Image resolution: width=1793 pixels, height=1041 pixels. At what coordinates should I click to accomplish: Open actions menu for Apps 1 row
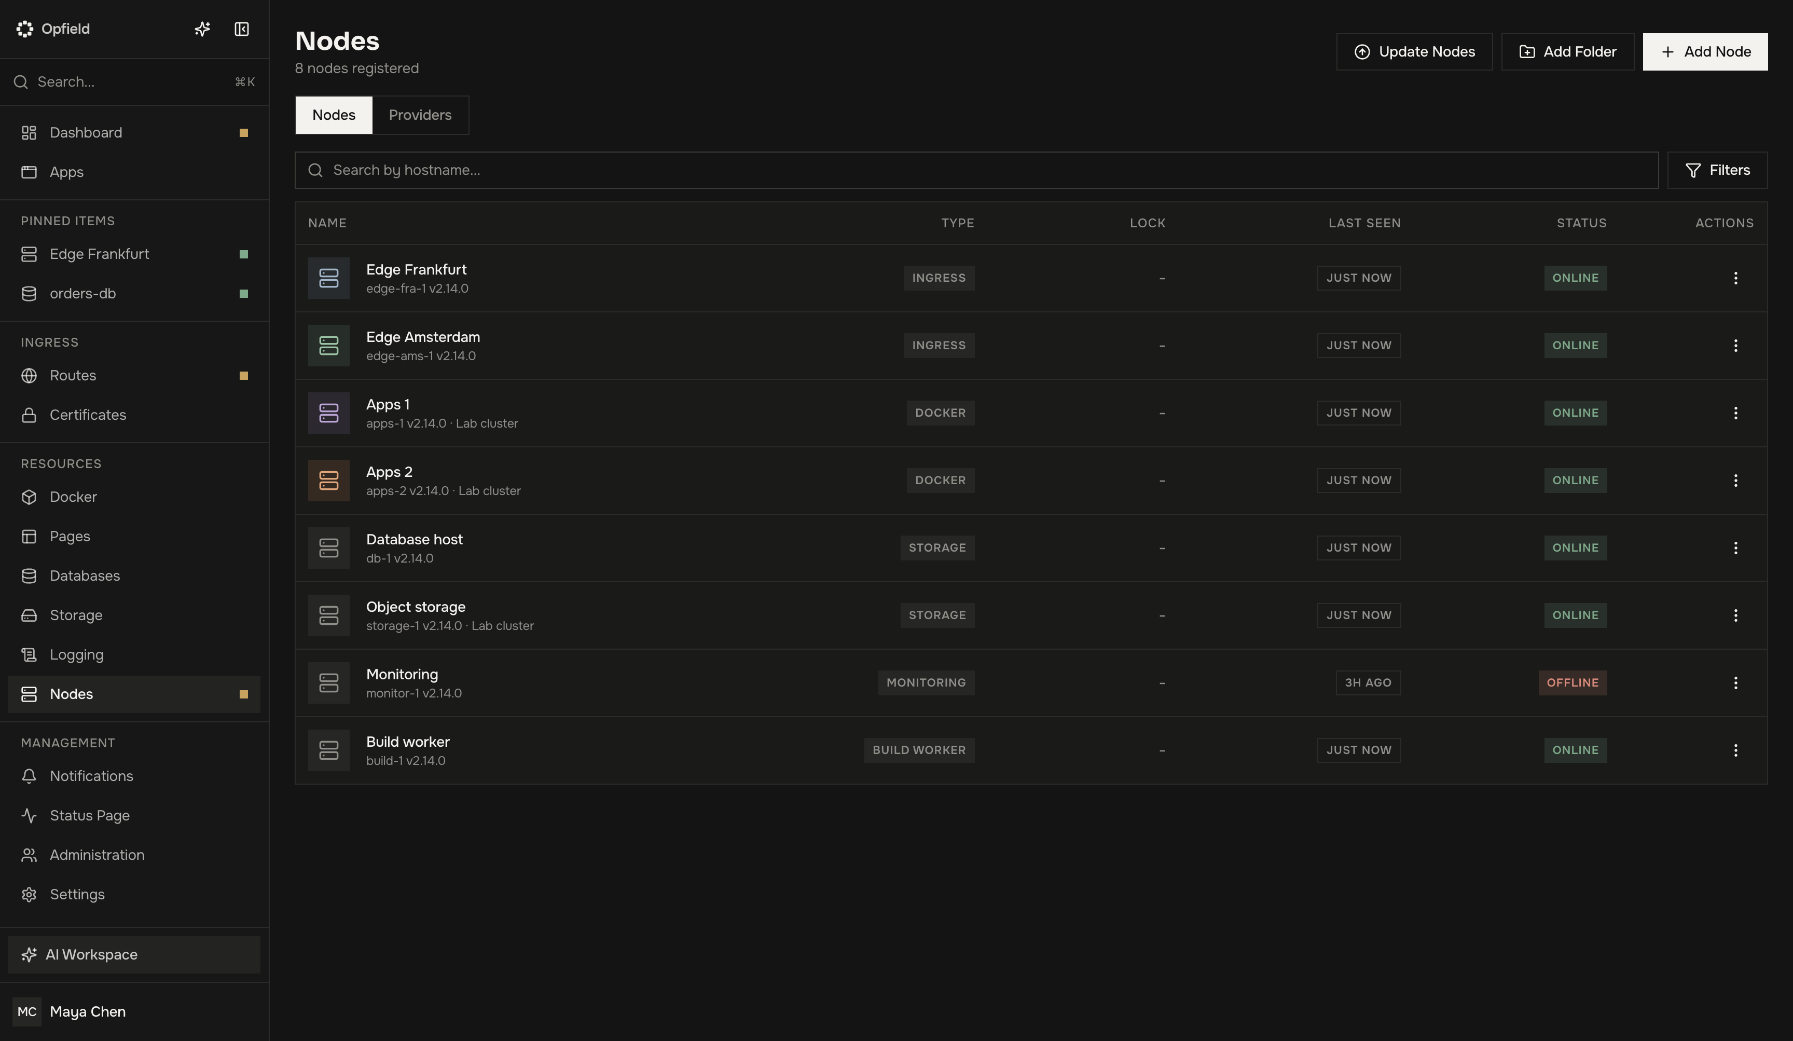click(1735, 414)
